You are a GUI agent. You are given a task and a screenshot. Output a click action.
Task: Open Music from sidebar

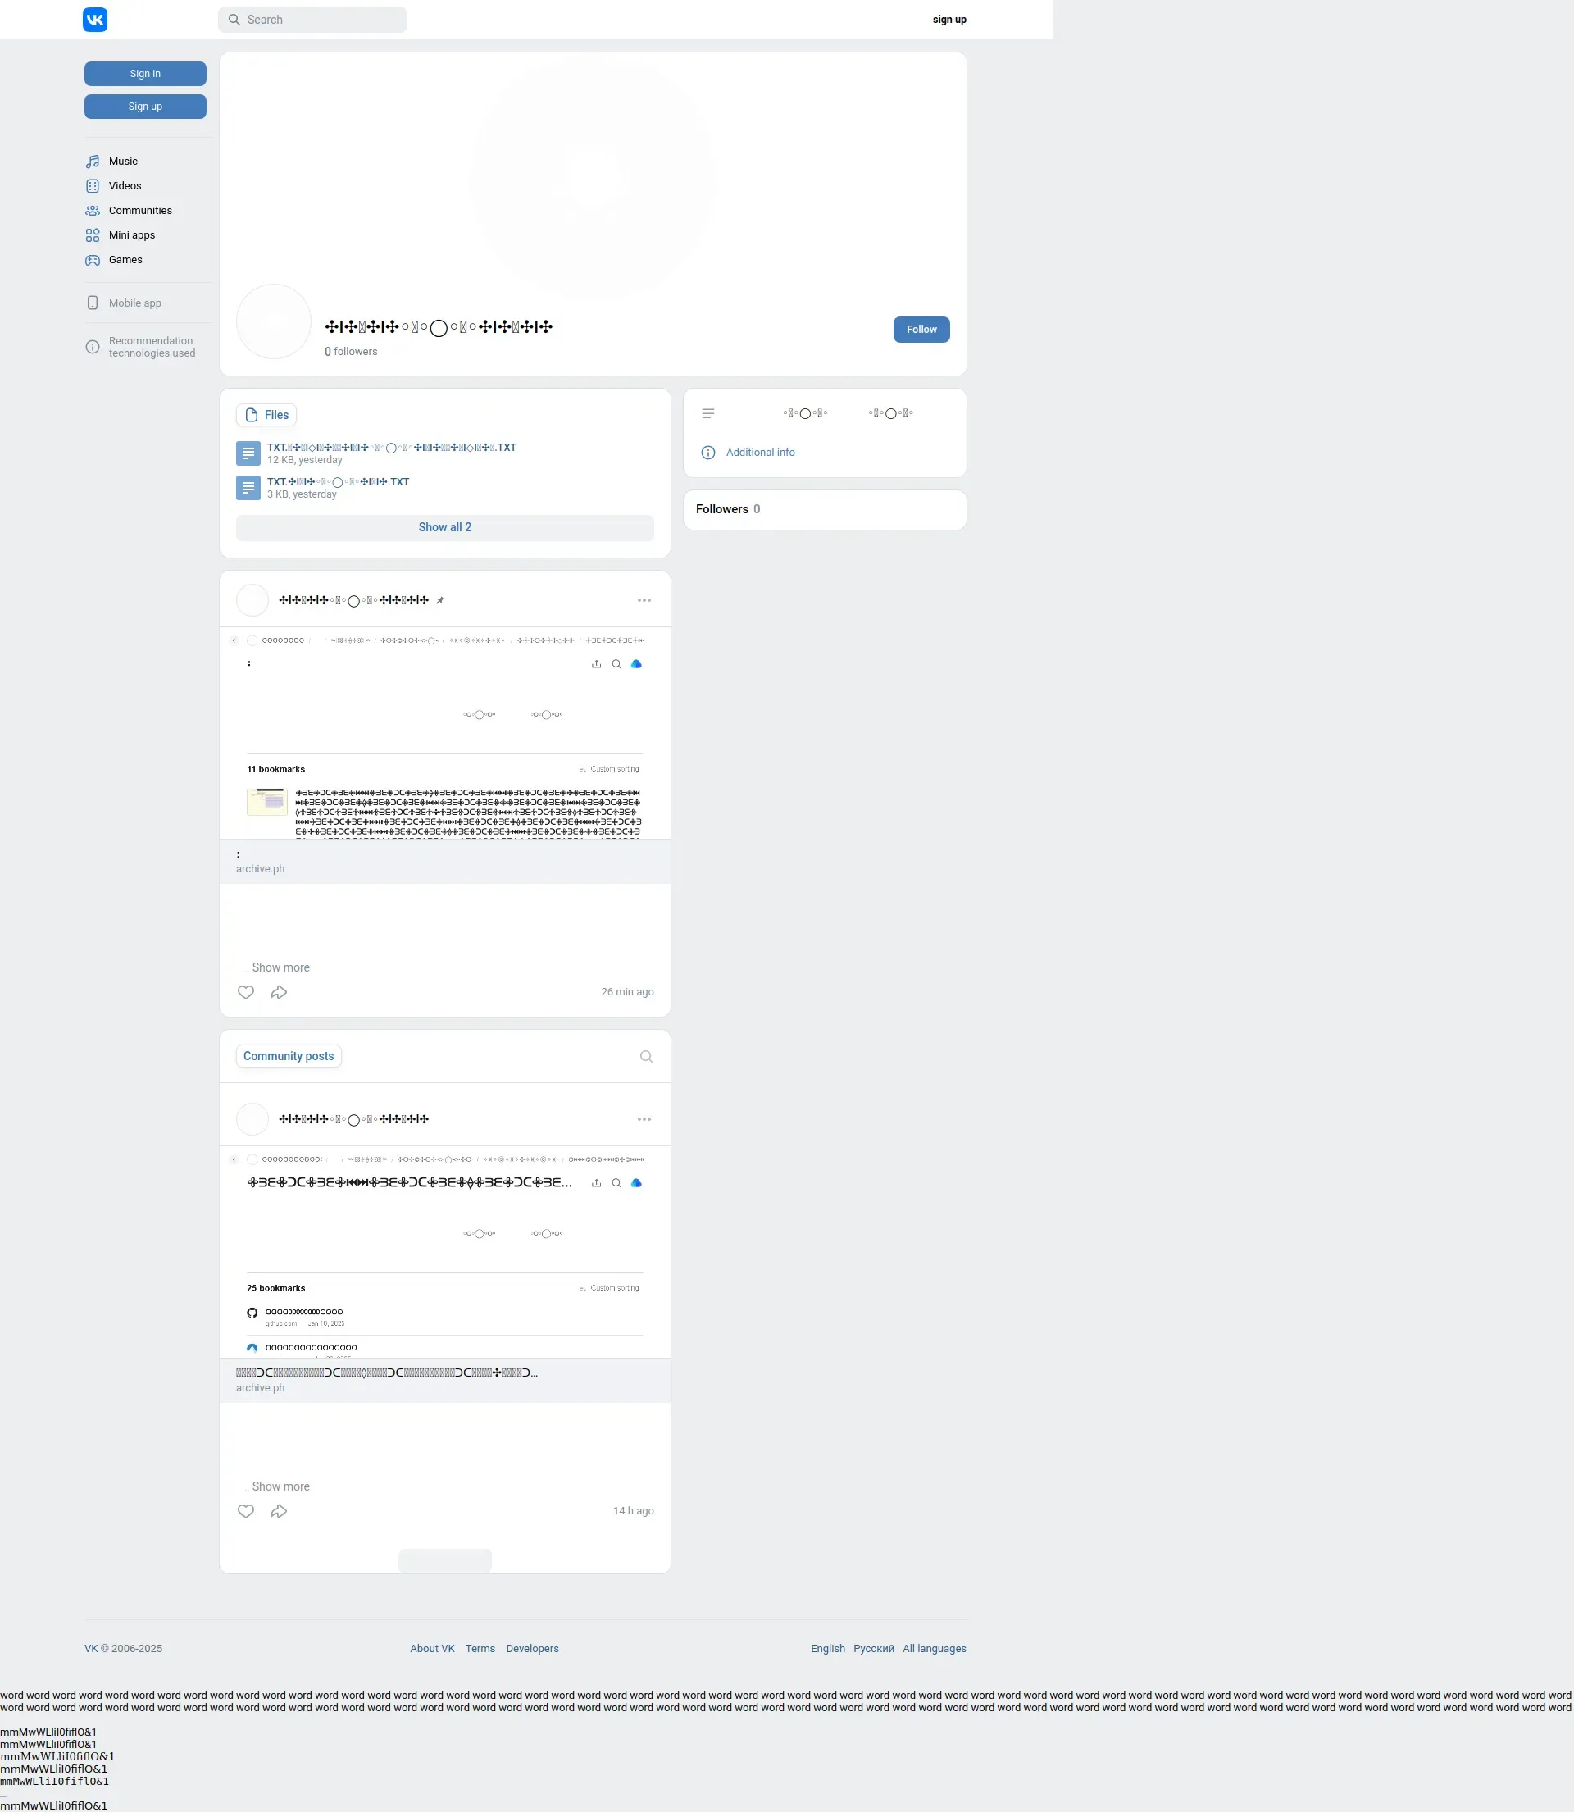123,162
